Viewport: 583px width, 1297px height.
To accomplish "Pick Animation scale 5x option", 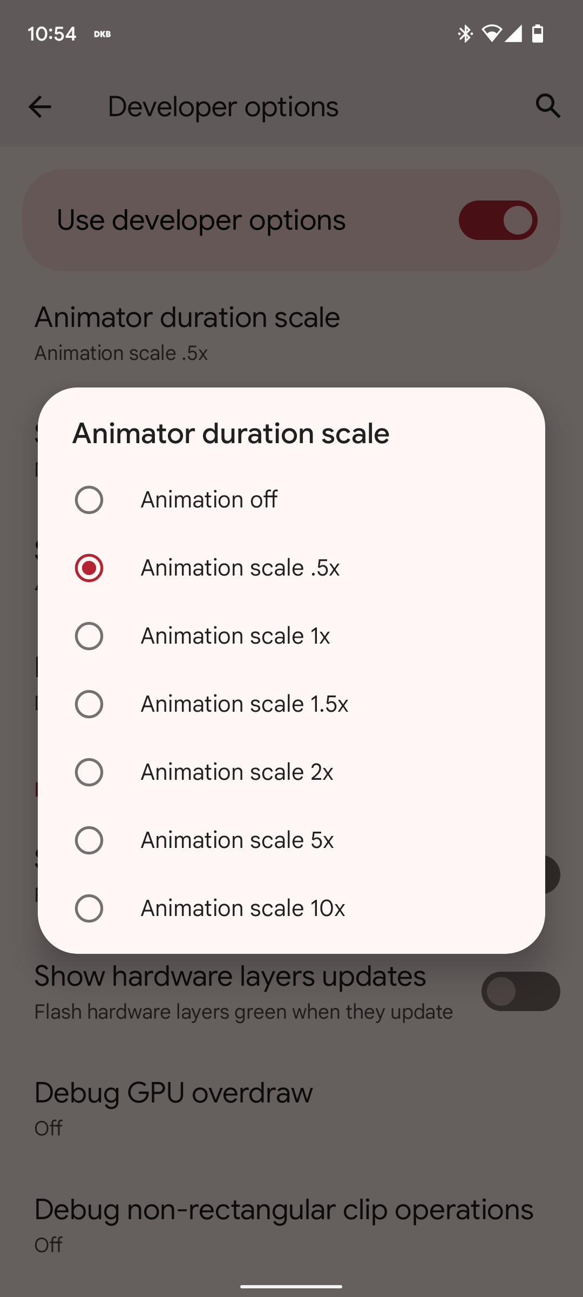I will coord(89,840).
